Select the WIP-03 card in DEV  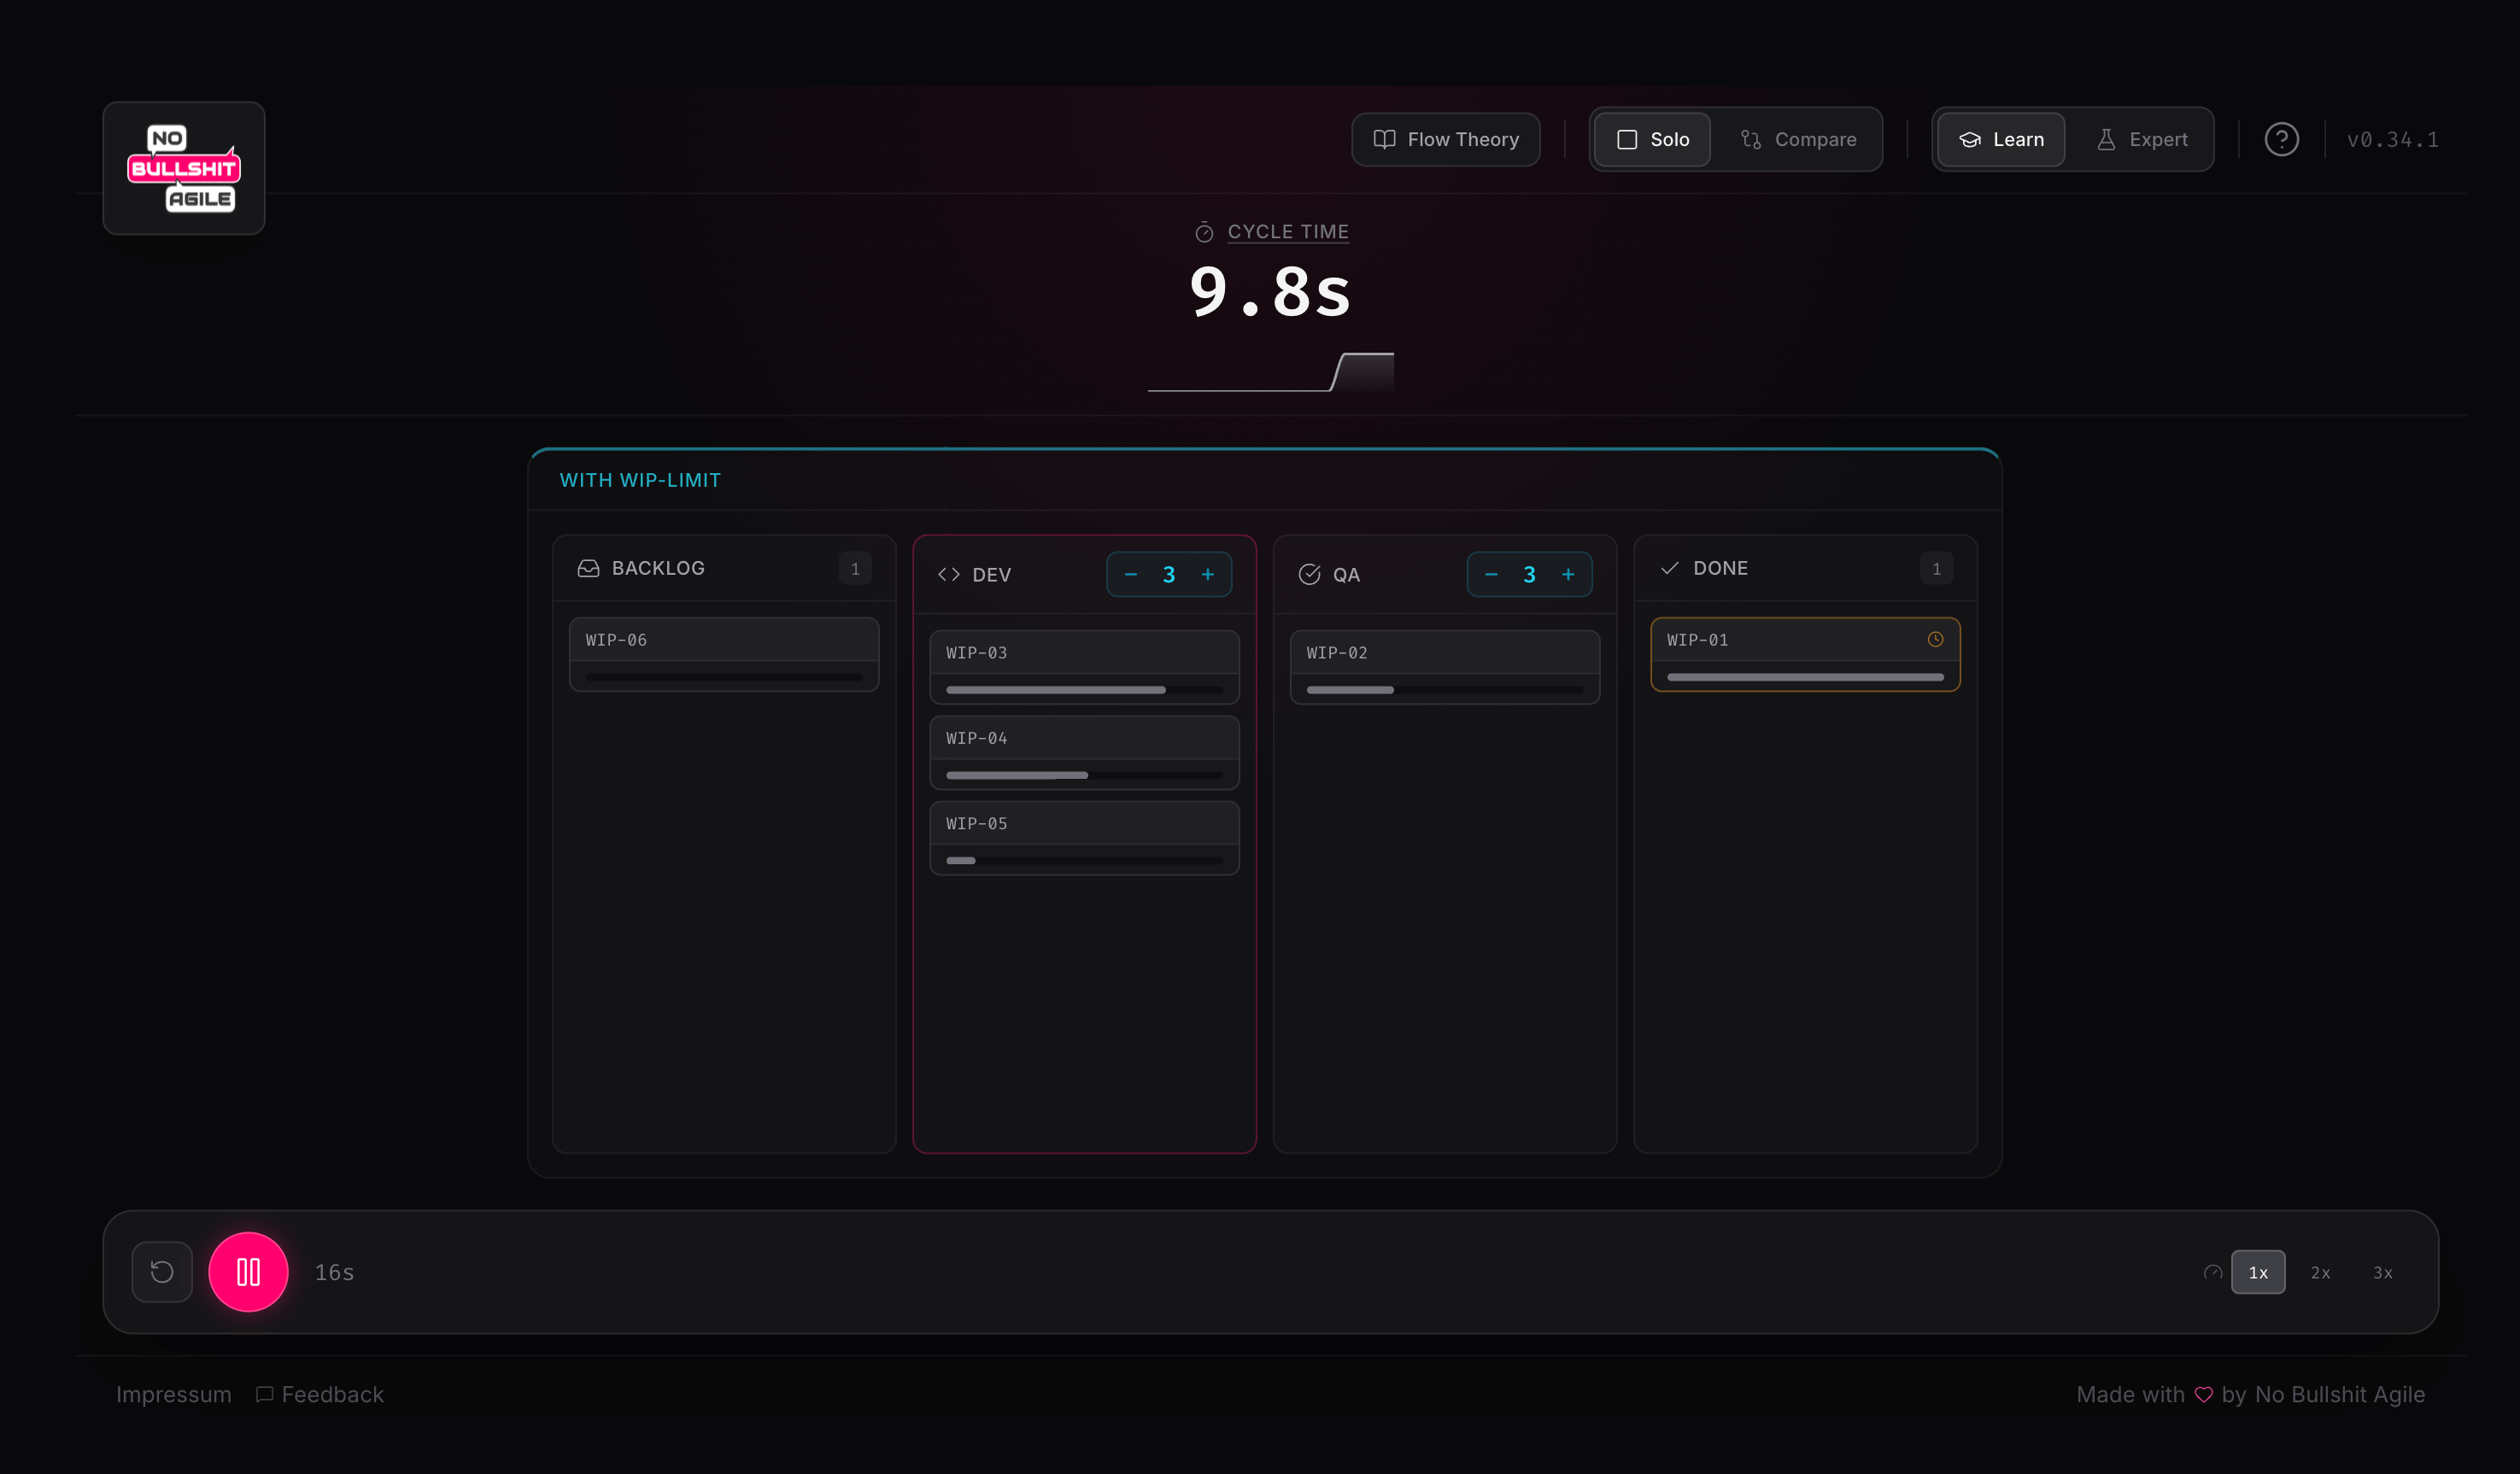pos(1084,666)
